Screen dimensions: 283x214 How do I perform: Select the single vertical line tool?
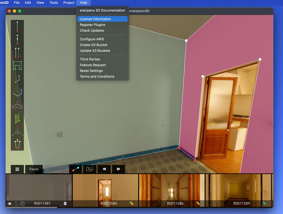pyautogui.click(x=17, y=27)
